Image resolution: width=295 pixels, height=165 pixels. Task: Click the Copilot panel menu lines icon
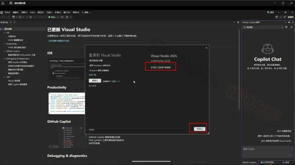coord(291,27)
